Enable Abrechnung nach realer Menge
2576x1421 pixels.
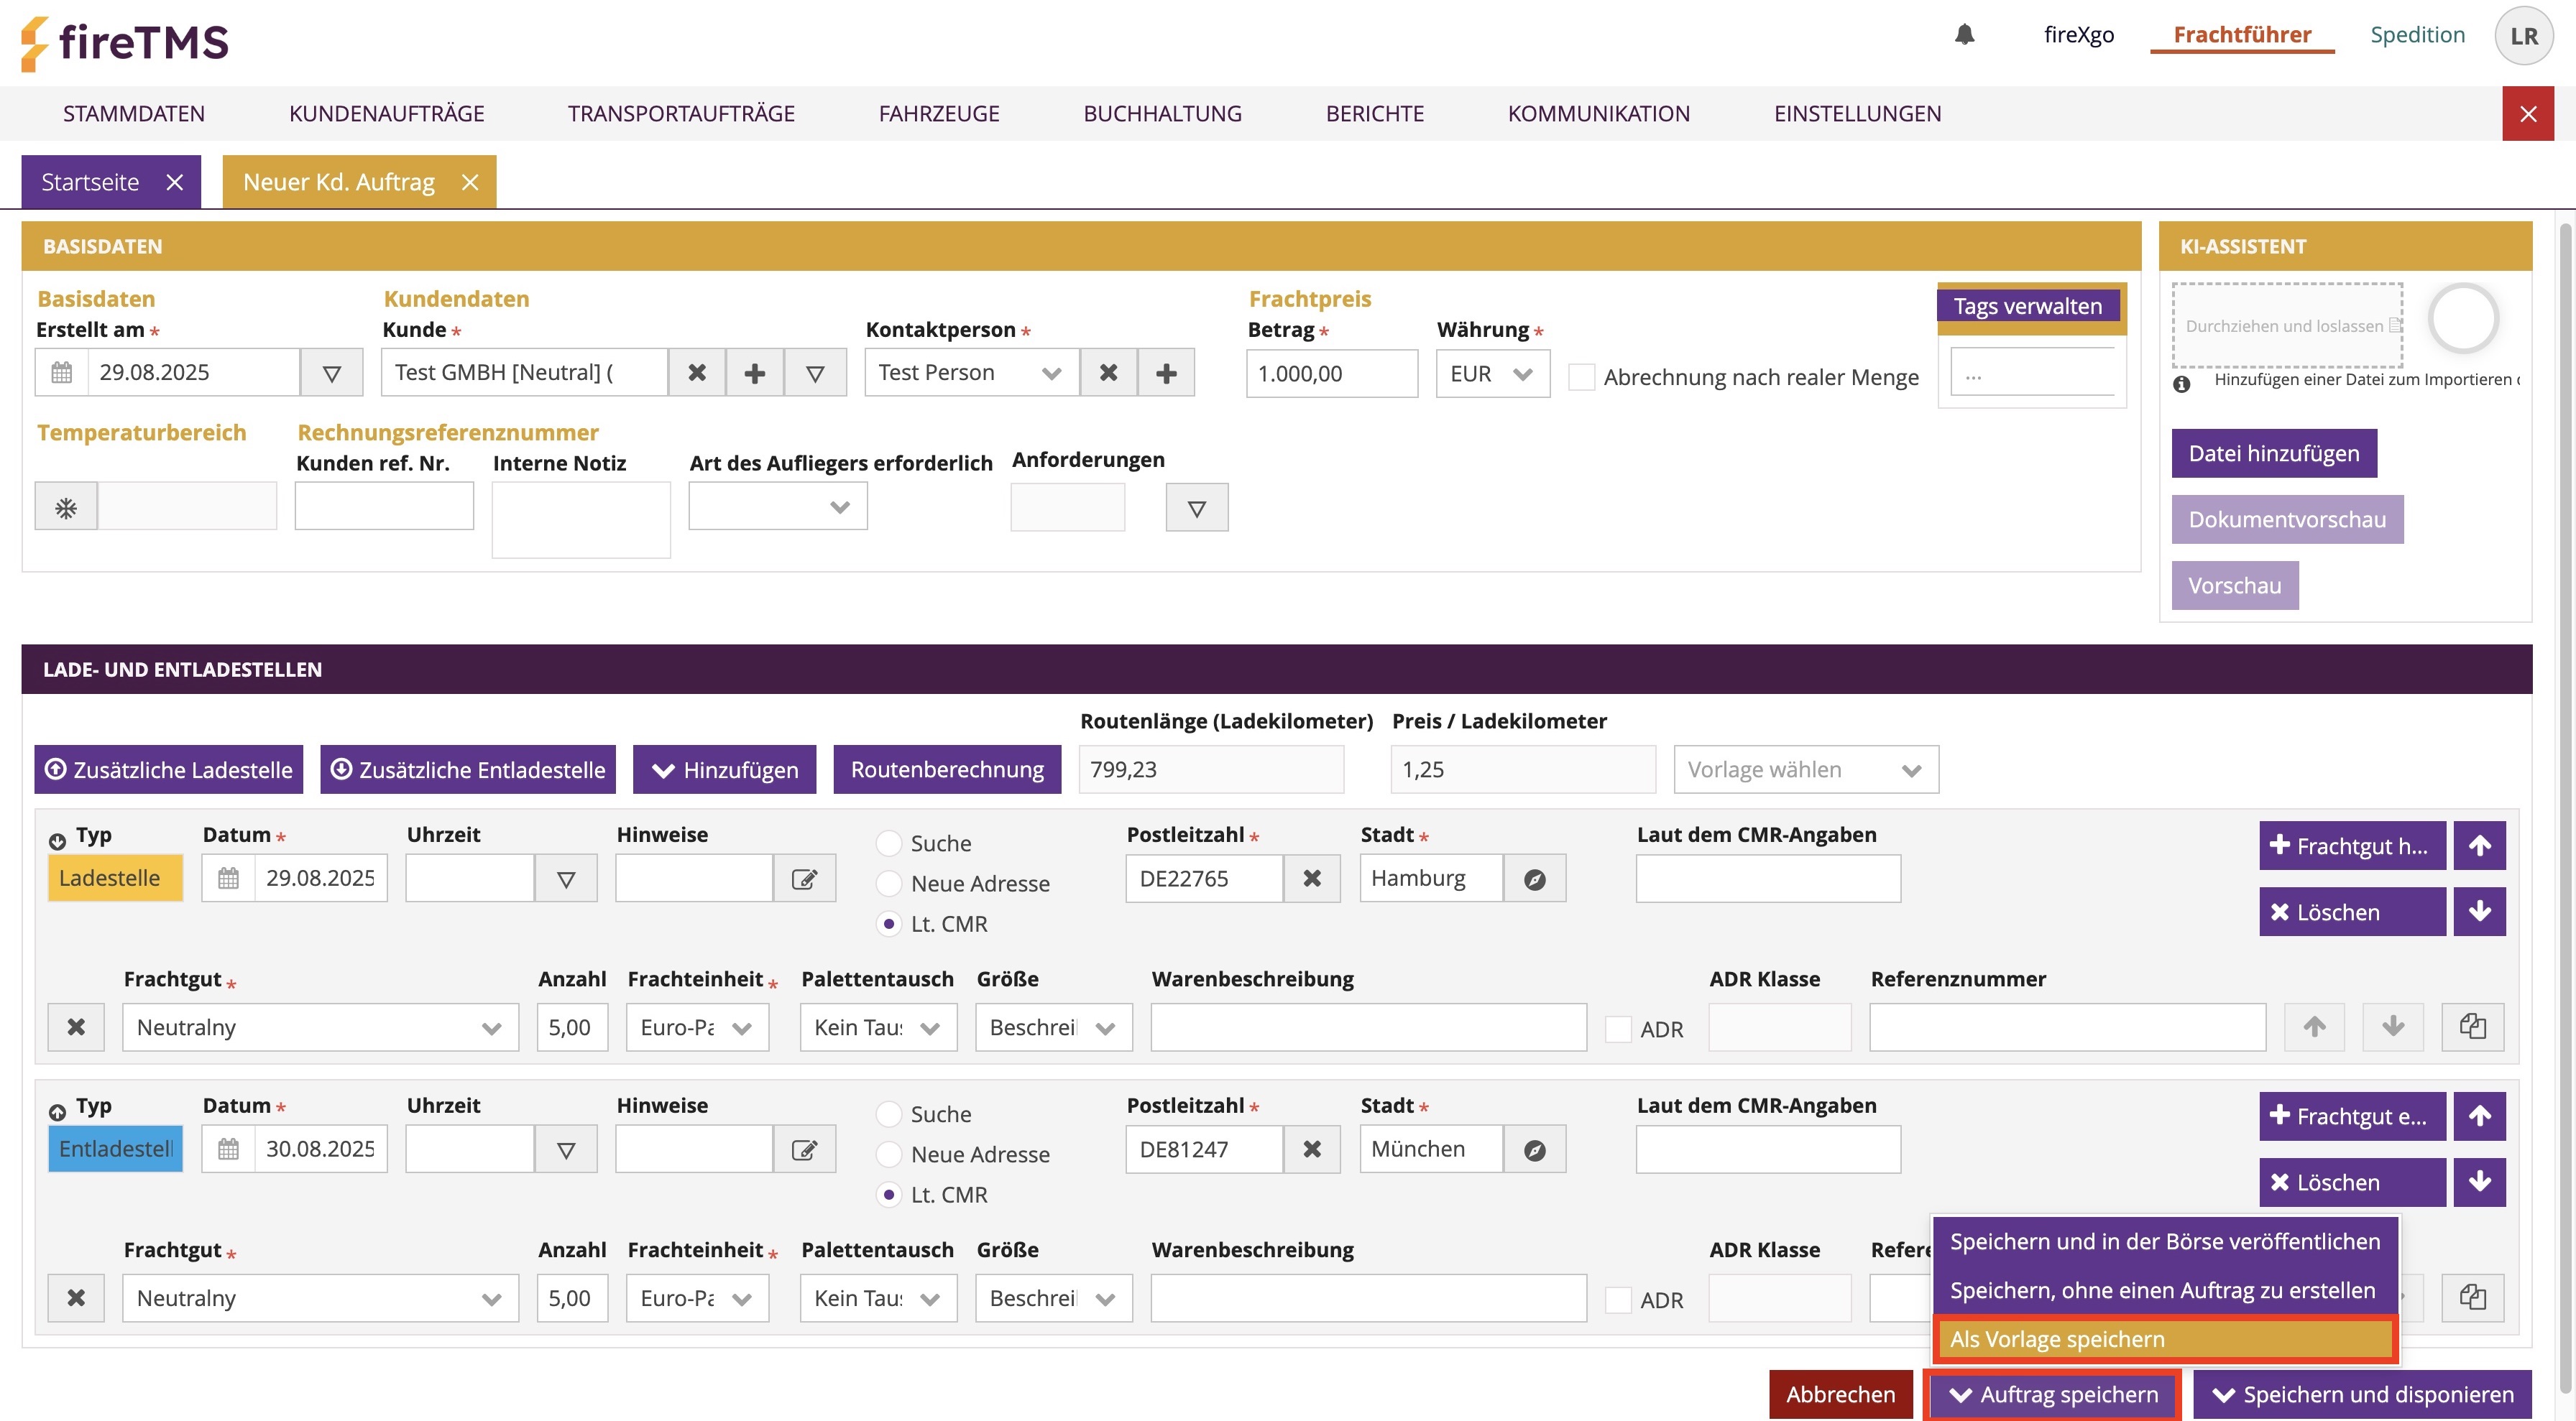pos(1581,376)
